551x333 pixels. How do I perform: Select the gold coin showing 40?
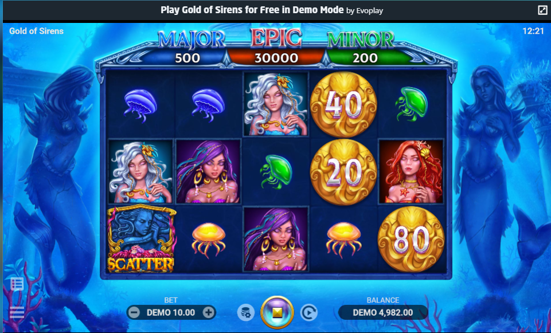(x=343, y=104)
